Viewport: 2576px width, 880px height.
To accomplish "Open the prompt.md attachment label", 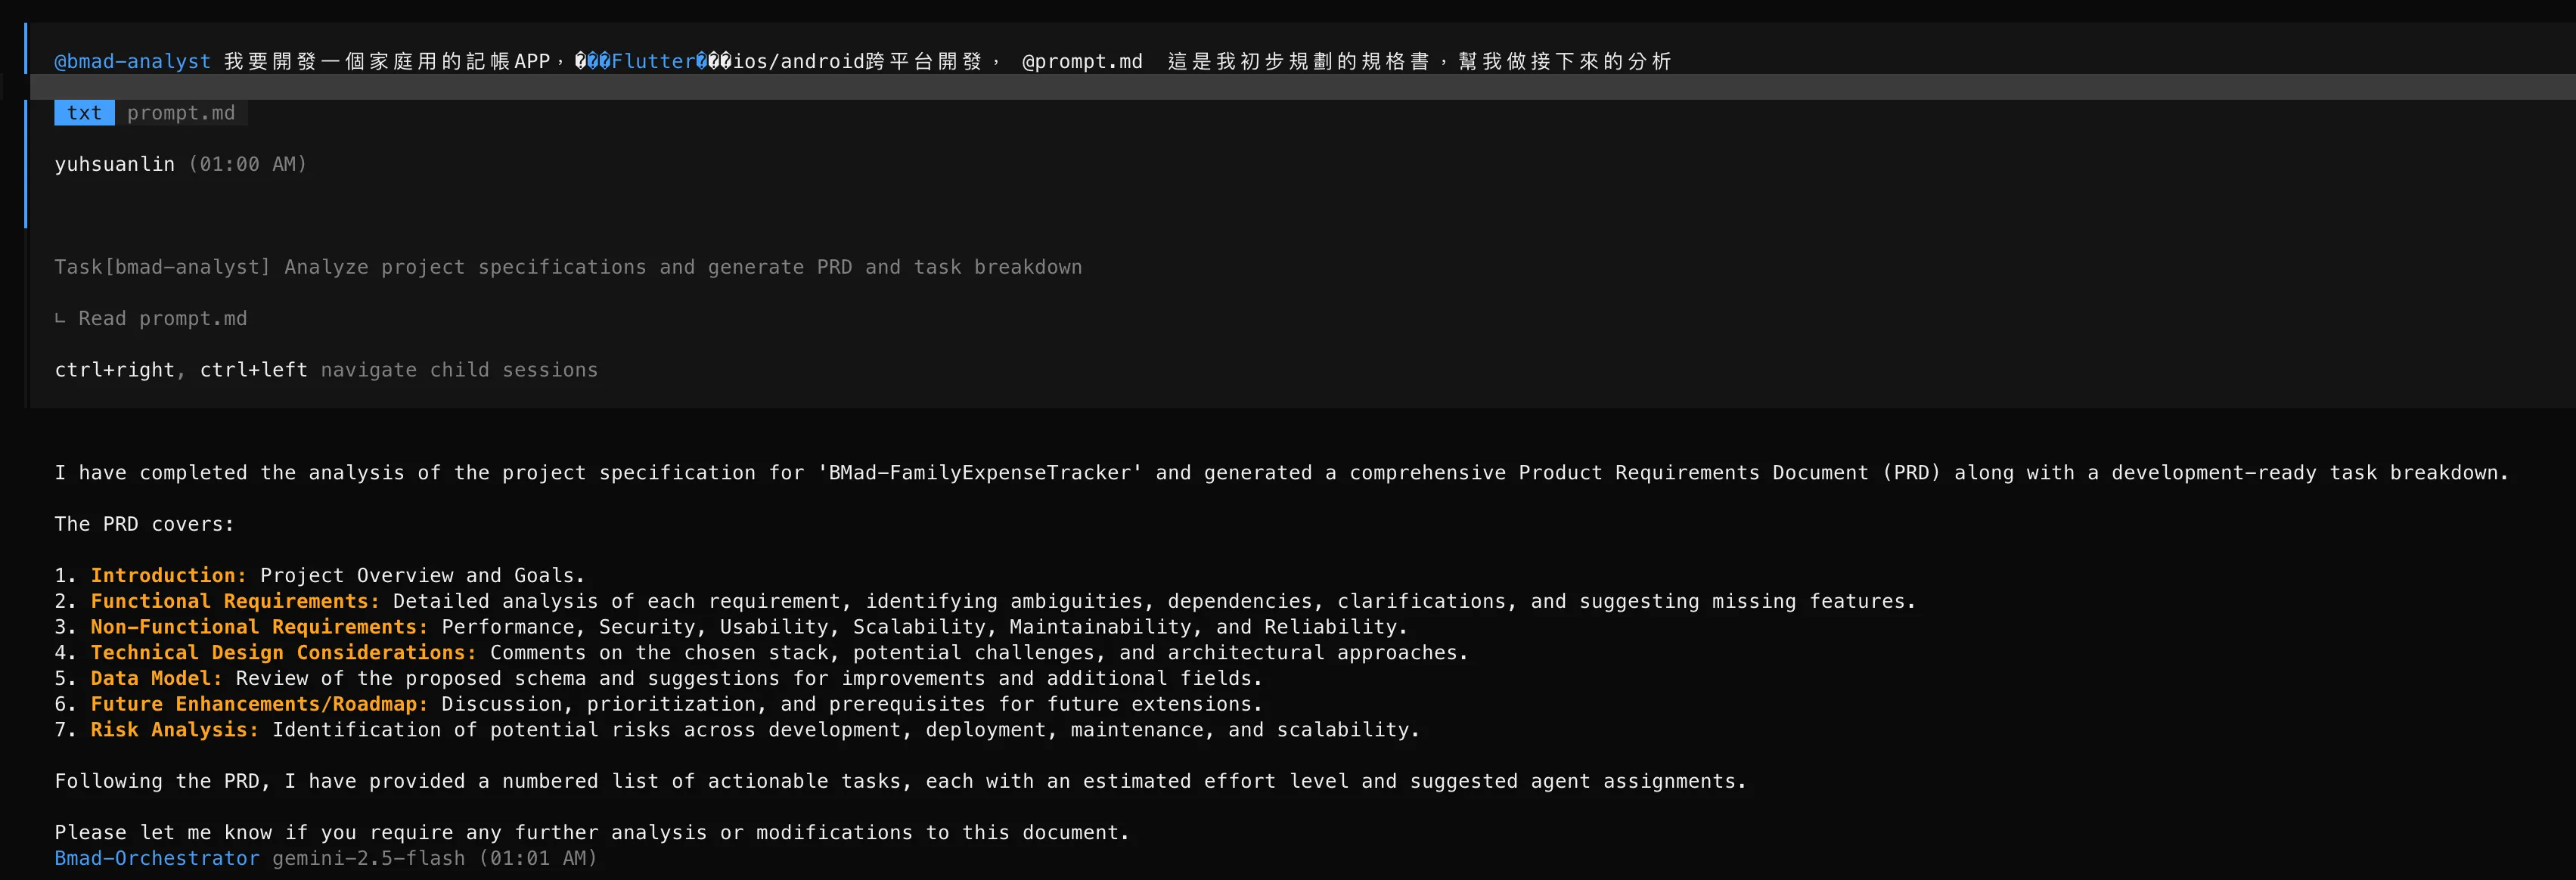I will point(181,113).
